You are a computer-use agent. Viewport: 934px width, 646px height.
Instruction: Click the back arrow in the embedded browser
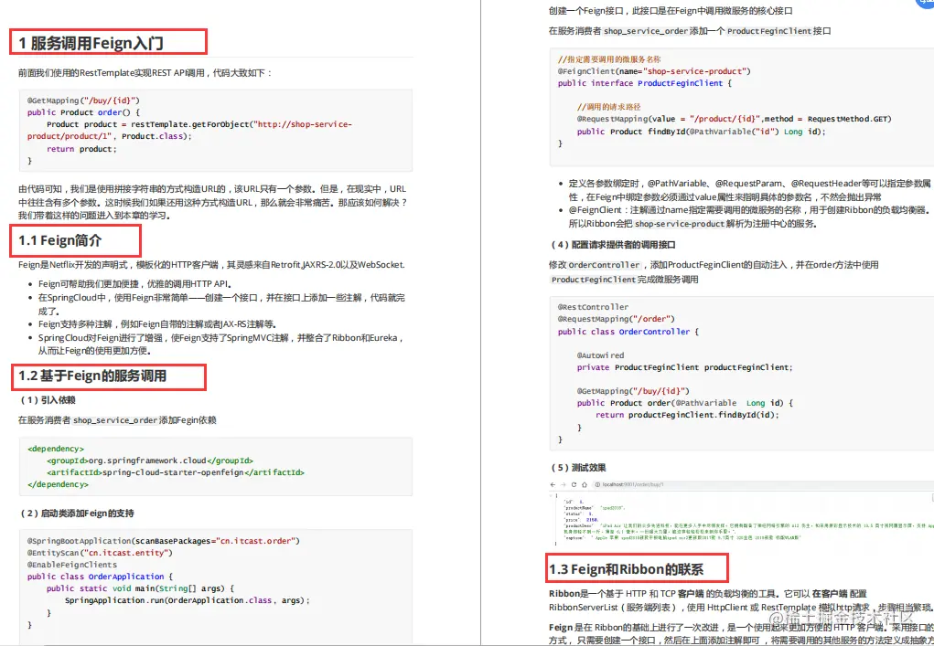(553, 485)
